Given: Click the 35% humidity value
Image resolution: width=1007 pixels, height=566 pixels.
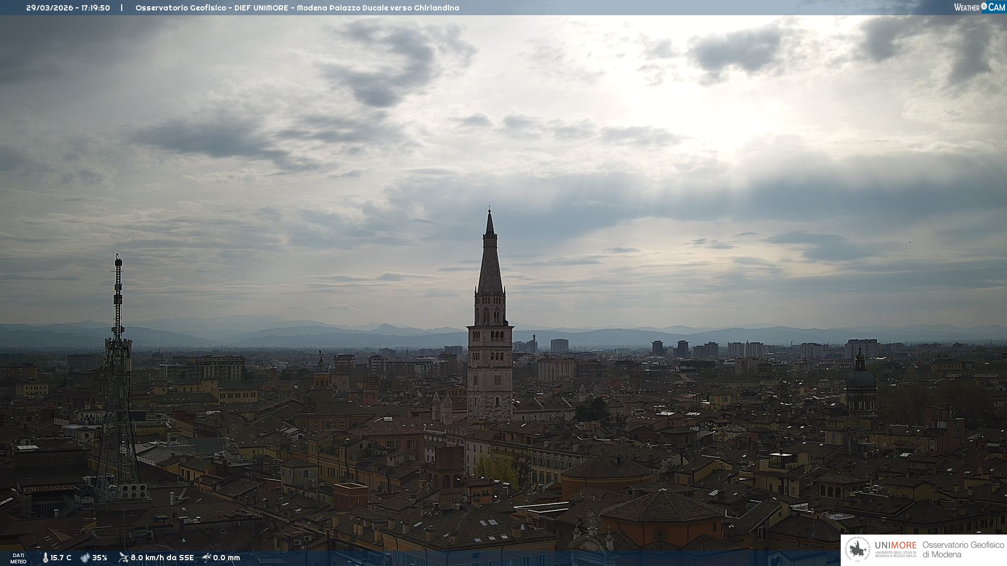Looking at the screenshot, I should [100, 558].
